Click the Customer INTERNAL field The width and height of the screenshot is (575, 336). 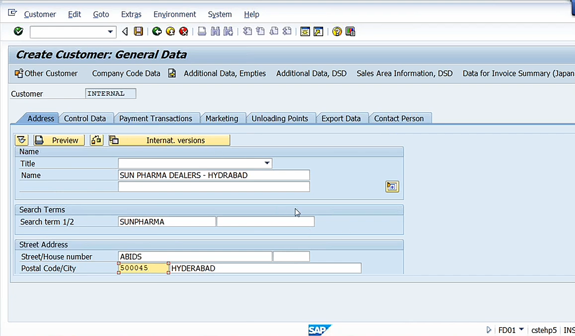[x=110, y=93]
